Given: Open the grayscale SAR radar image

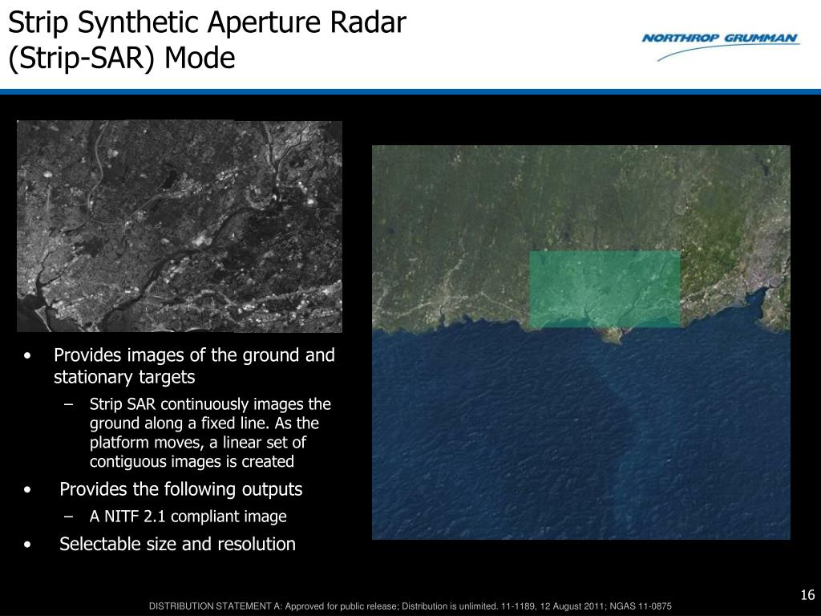Looking at the screenshot, I should click(x=180, y=225).
